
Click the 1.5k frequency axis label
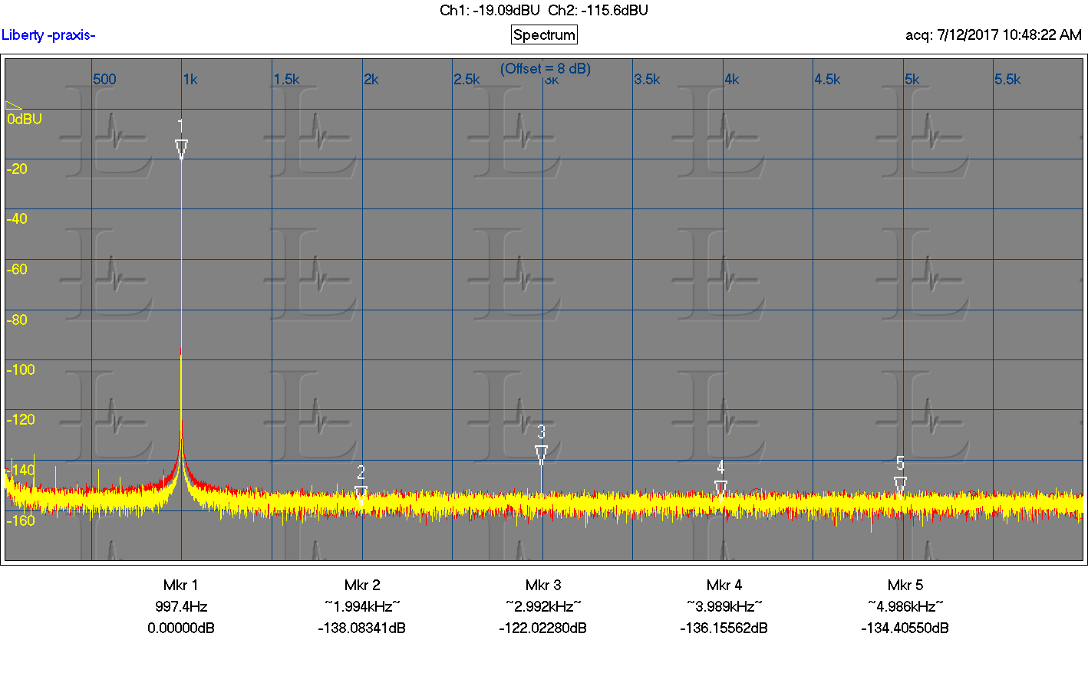(286, 79)
